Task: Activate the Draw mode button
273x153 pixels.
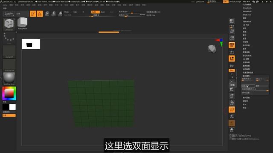Action: click(40, 14)
